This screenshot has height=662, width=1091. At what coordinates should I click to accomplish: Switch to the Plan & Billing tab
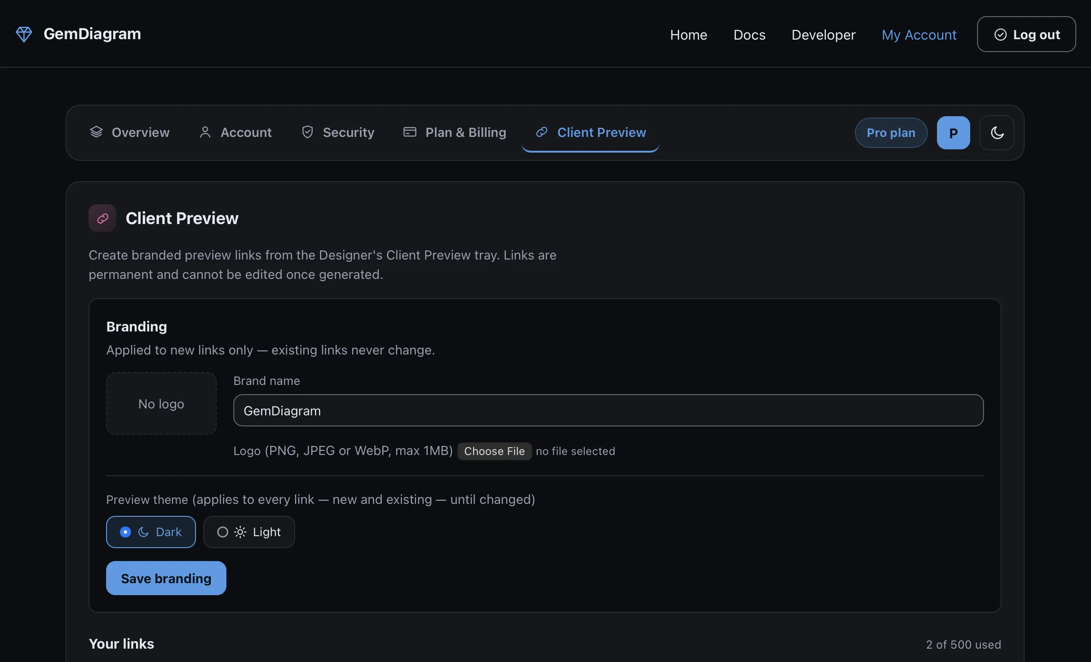click(455, 132)
